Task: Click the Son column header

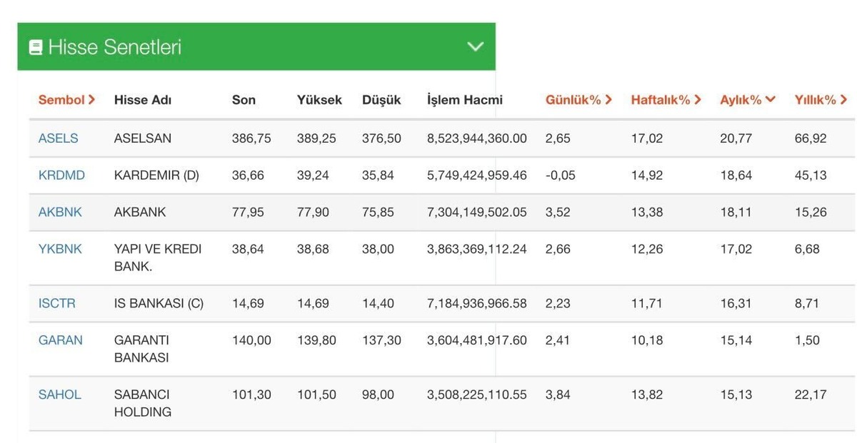Action: [244, 100]
